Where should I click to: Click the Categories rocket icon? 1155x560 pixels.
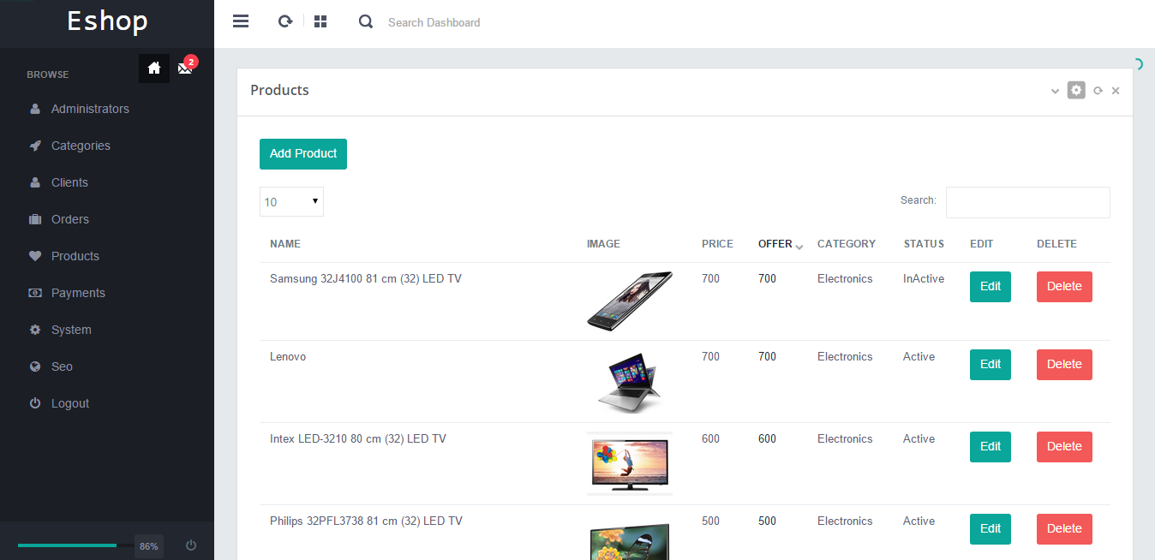pyautogui.click(x=35, y=146)
